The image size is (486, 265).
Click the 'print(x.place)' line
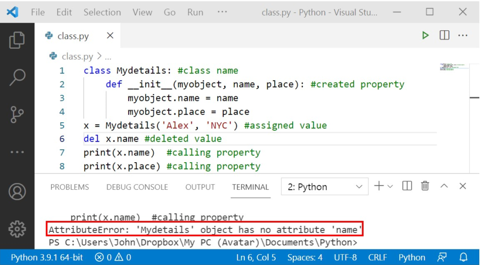[172, 166]
